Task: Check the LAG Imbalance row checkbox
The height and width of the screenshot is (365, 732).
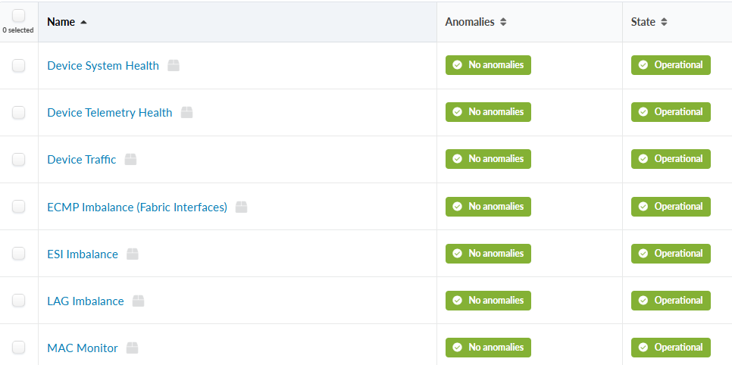Action: coord(19,301)
